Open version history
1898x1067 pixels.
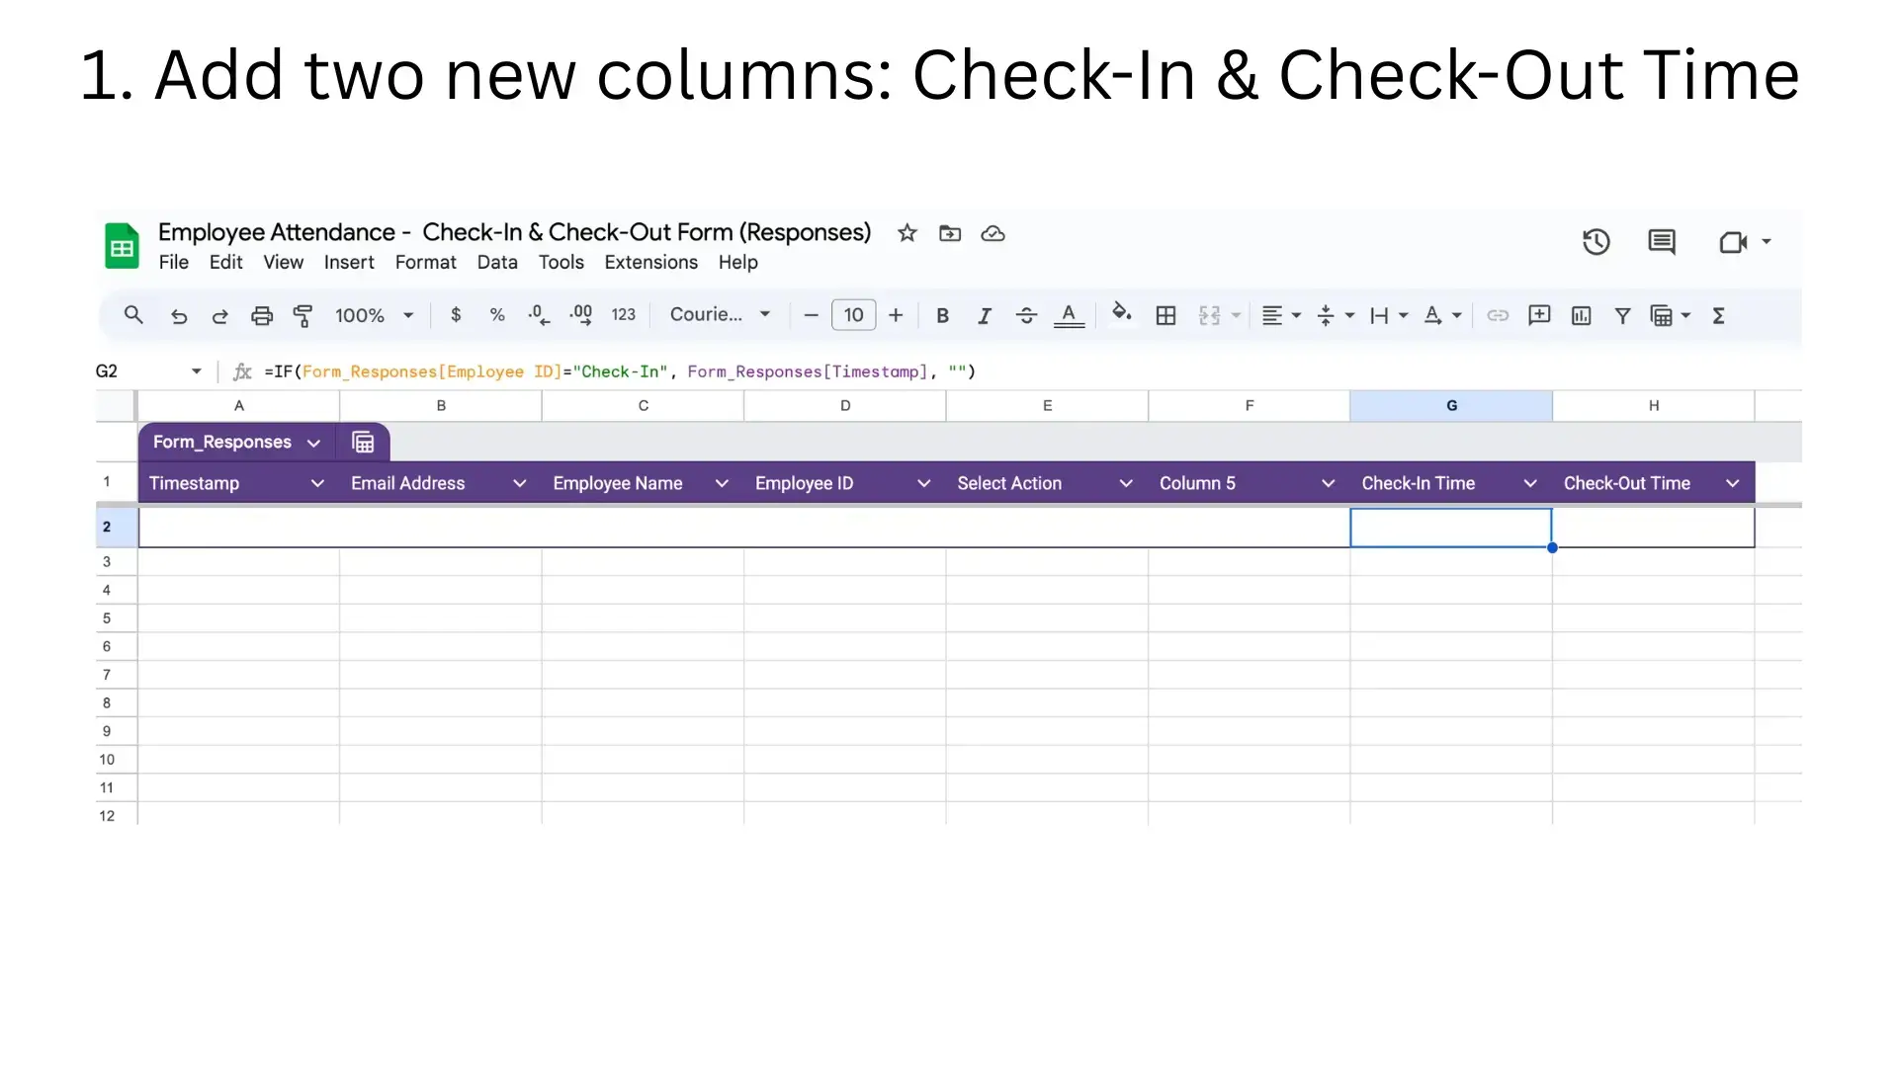coord(1596,241)
